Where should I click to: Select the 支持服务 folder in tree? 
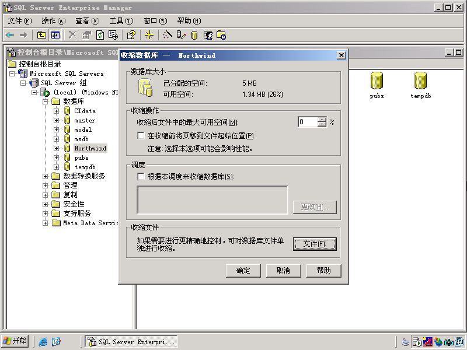coord(77,213)
